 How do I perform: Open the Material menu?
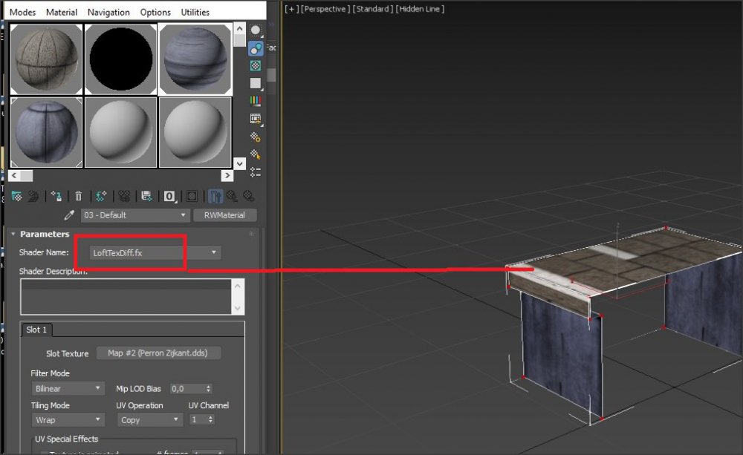coord(61,12)
